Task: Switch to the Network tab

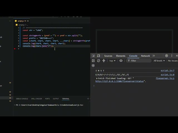Action: click(x=145, y=56)
